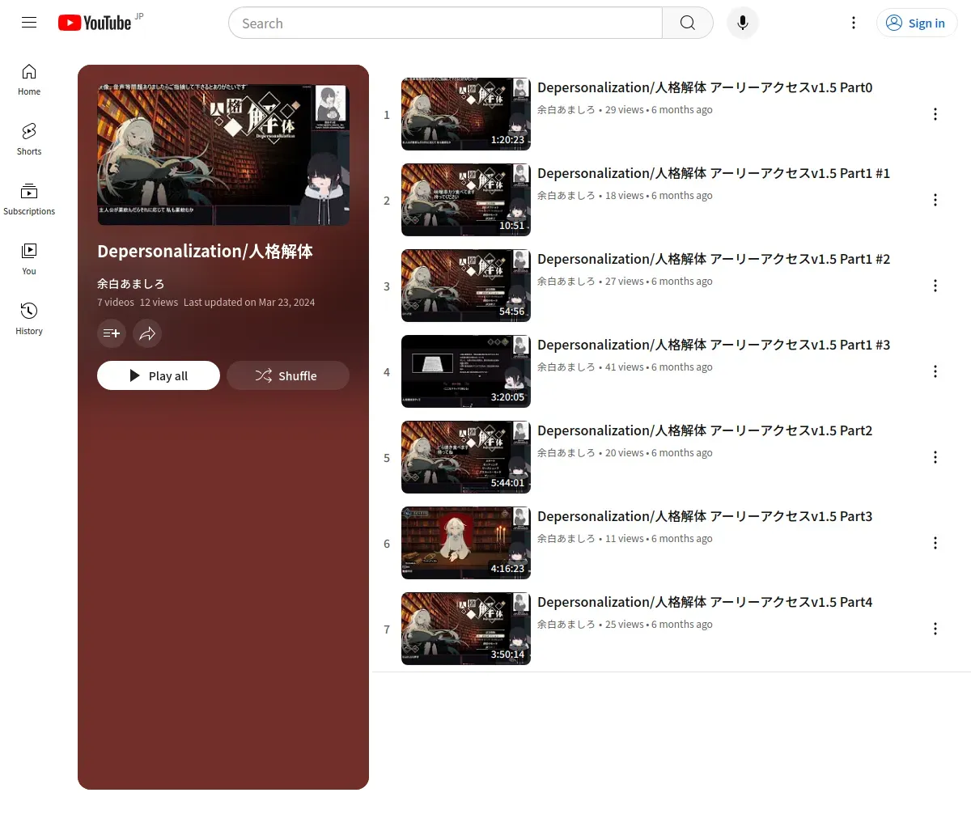Open more options for the Part1 #1 video
The image size is (971, 835).
935,200
